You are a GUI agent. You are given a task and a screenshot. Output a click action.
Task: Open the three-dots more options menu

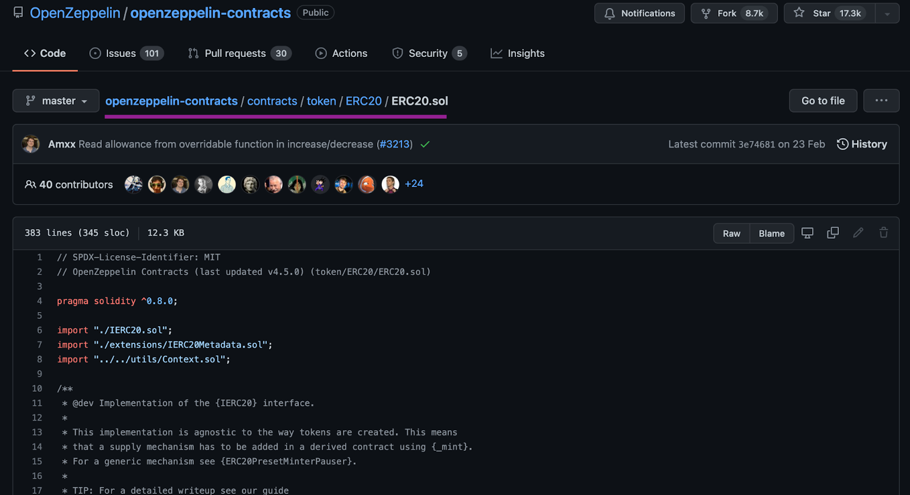(881, 101)
